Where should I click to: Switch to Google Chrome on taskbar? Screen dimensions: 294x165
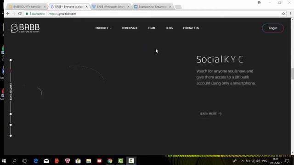coord(110,161)
